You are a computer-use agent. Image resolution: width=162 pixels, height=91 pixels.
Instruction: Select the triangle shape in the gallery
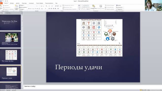pyautogui.click(x=79, y=7)
